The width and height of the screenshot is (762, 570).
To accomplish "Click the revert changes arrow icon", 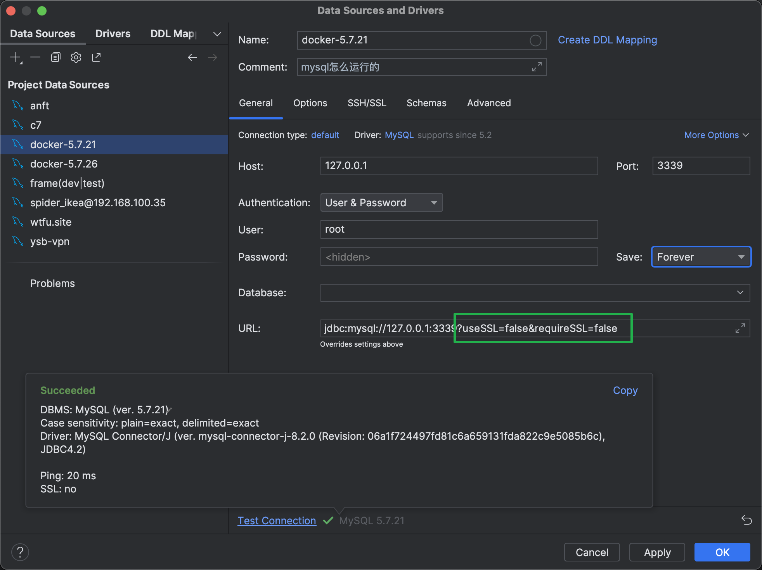I will (746, 520).
